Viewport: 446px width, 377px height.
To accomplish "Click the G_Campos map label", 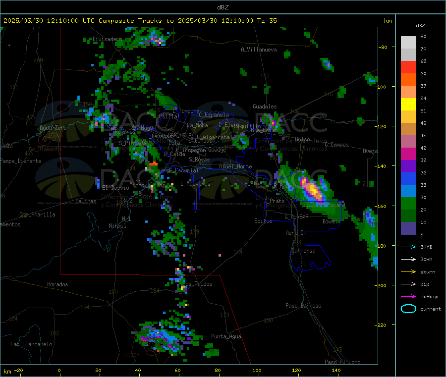I will coord(336,145).
